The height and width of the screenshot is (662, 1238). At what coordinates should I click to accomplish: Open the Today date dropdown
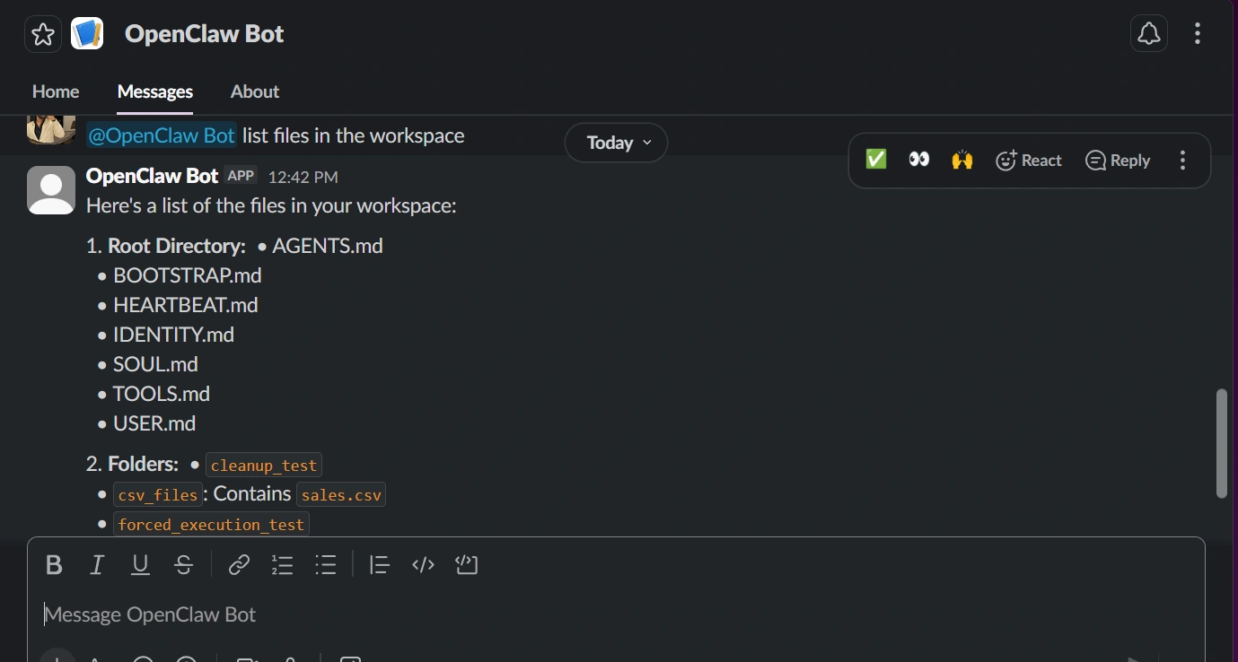coord(616,143)
